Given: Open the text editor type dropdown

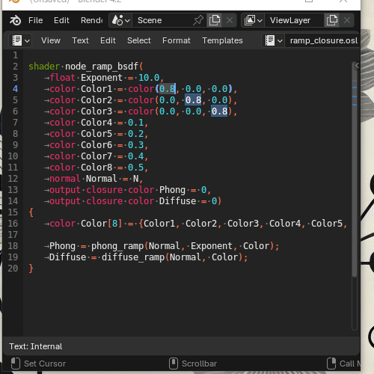Looking at the screenshot, I should pyautogui.click(x=20, y=40).
